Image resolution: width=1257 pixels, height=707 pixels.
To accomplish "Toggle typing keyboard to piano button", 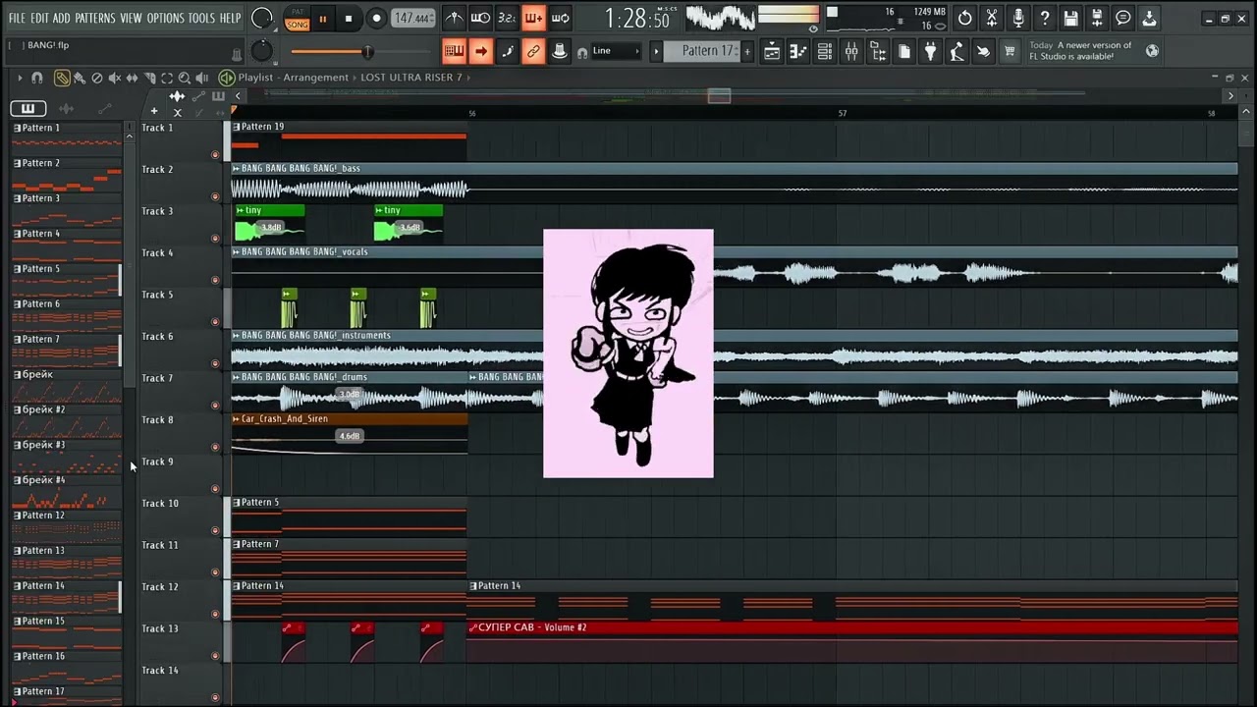I will [454, 51].
